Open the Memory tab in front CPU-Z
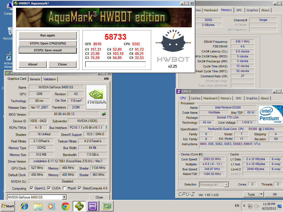 coord(226,98)
